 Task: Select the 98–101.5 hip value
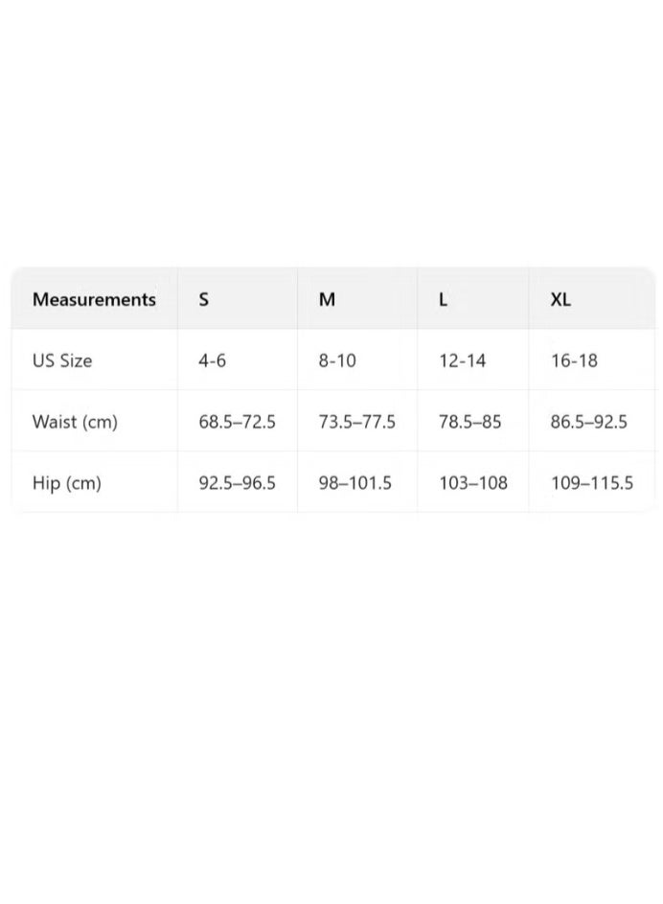pos(354,483)
